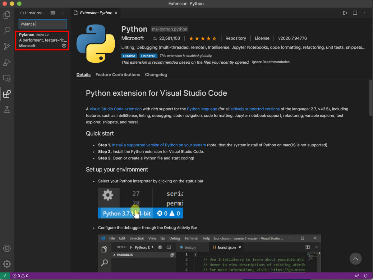
Task: Open the Test (flask) view
Action: (7, 109)
